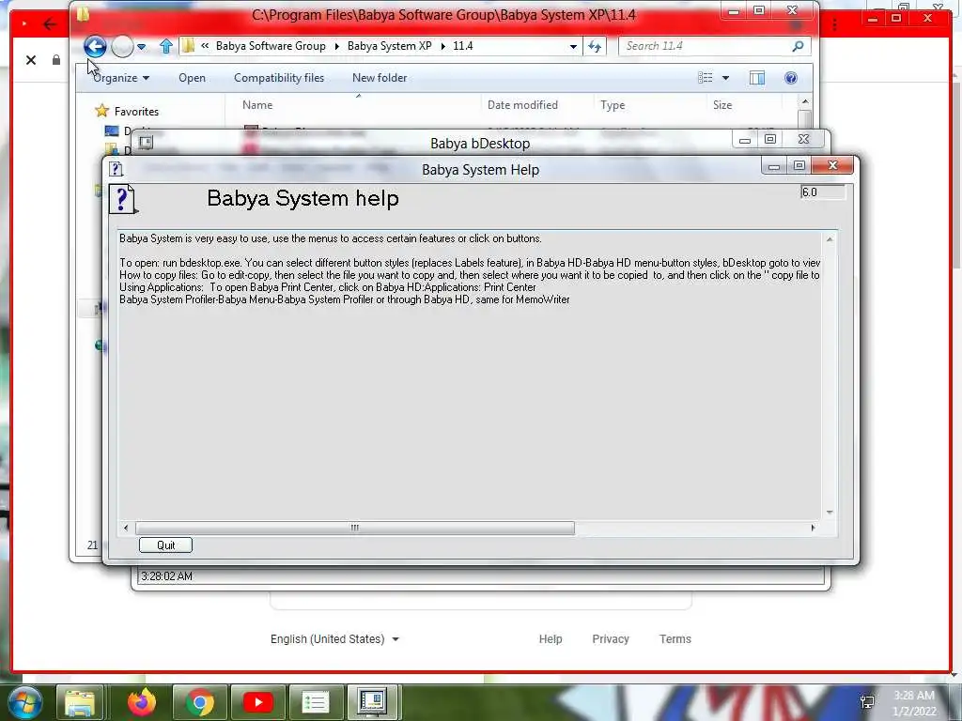Maximize the Babya System Help window

coord(799,165)
